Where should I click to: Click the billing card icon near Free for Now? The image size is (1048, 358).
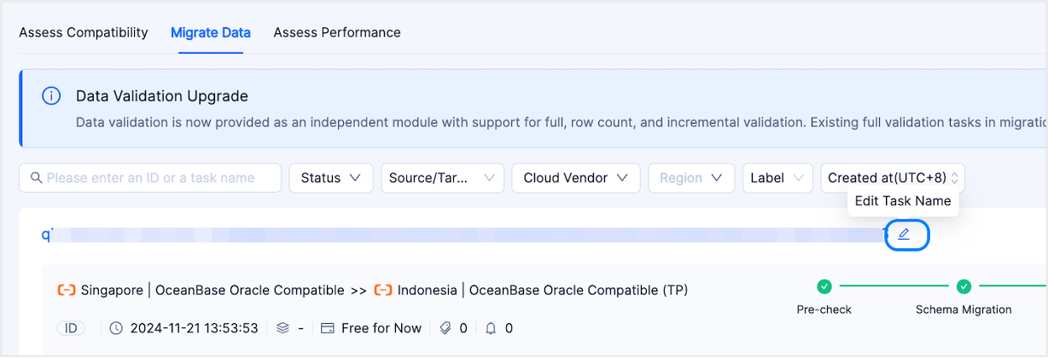click(328, 328)
